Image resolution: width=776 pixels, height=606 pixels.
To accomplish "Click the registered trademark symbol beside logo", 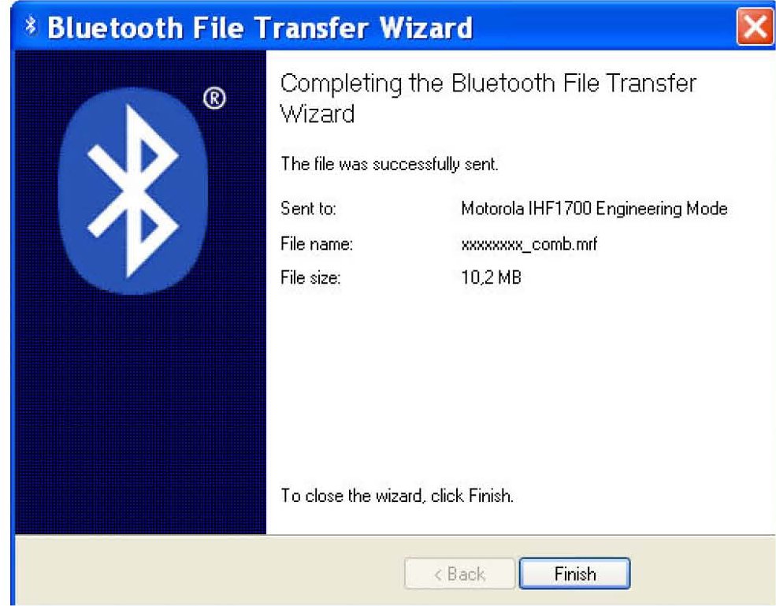I will [214, 98].
